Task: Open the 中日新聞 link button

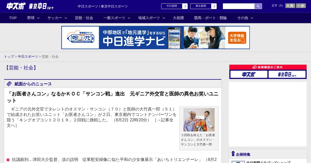Action: (x=172, y=6)
